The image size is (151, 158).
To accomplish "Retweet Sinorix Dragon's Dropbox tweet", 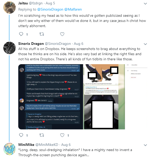I will [x=42, y=135].
